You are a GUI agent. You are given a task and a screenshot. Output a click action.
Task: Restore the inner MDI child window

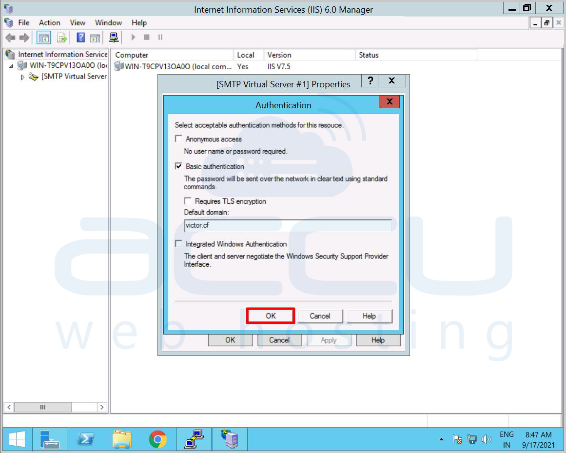[547, 23]
